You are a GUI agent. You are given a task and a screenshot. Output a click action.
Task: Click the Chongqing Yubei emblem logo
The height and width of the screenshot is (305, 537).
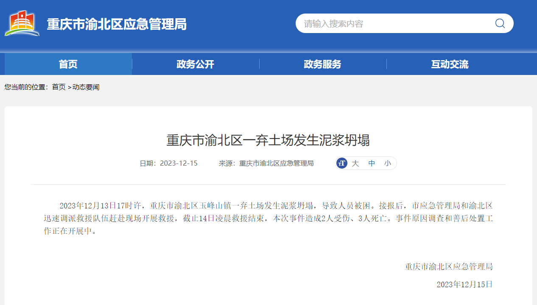(x=22, y=24)
